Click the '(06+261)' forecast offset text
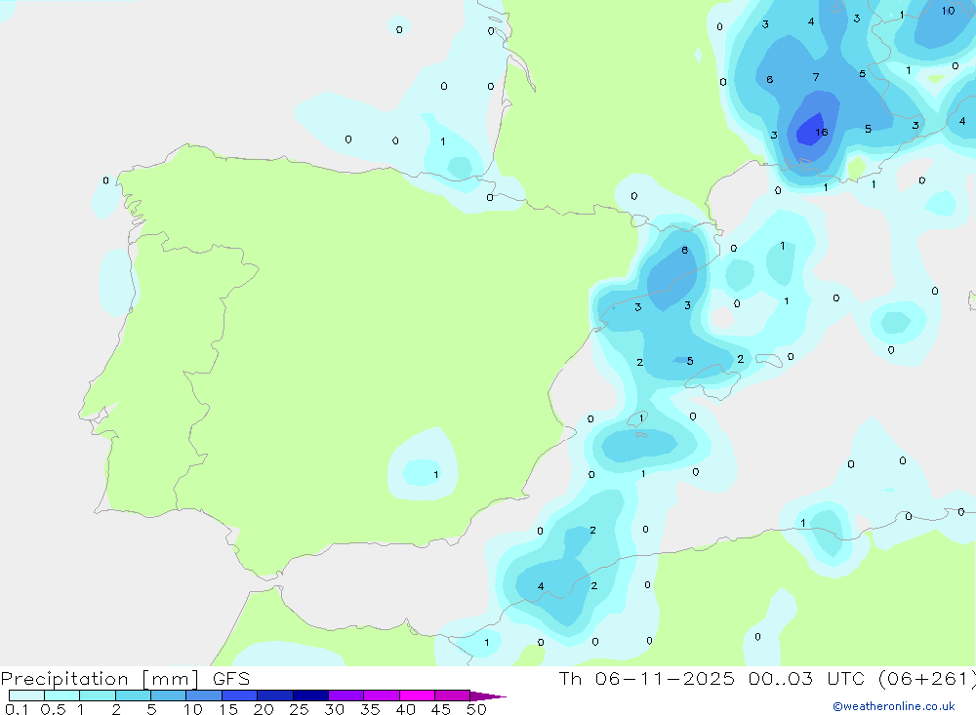The width and height of the screenshot is (976, 715). [x=926, y=679]
